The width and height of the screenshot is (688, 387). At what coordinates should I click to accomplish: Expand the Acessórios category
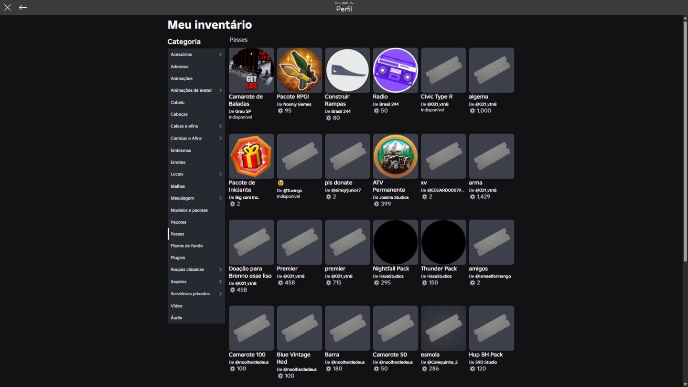point(196,54)
